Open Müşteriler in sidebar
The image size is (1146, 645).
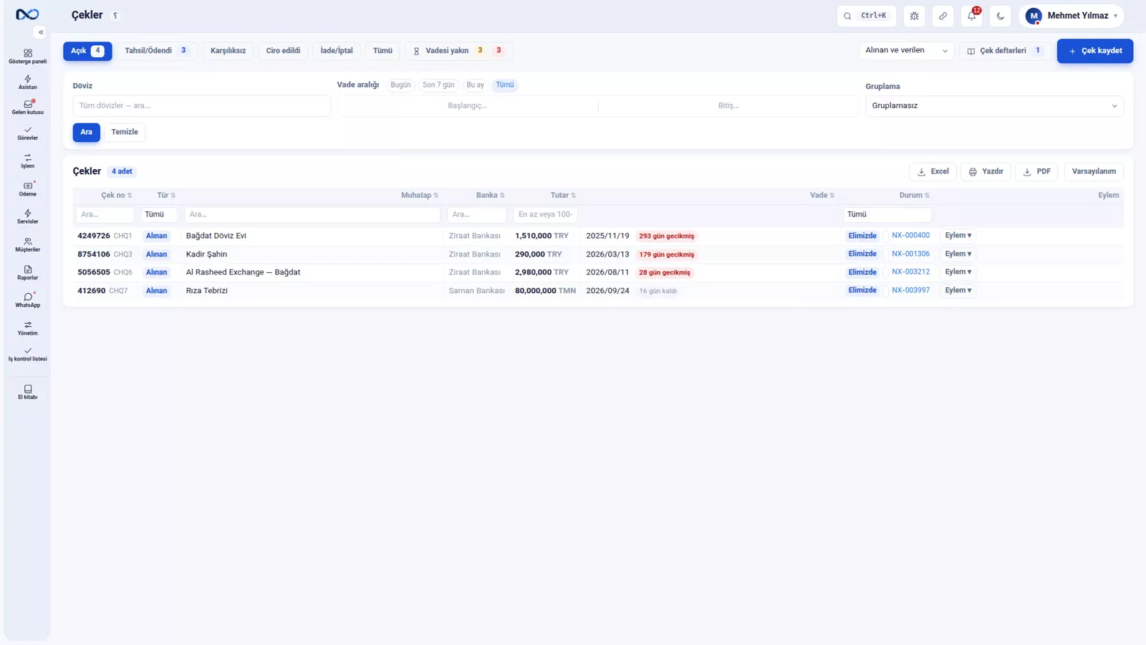(27, 245)
